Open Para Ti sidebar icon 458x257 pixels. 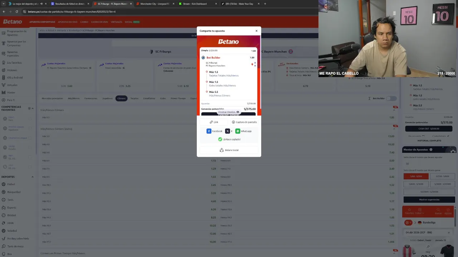click(3, 100)
